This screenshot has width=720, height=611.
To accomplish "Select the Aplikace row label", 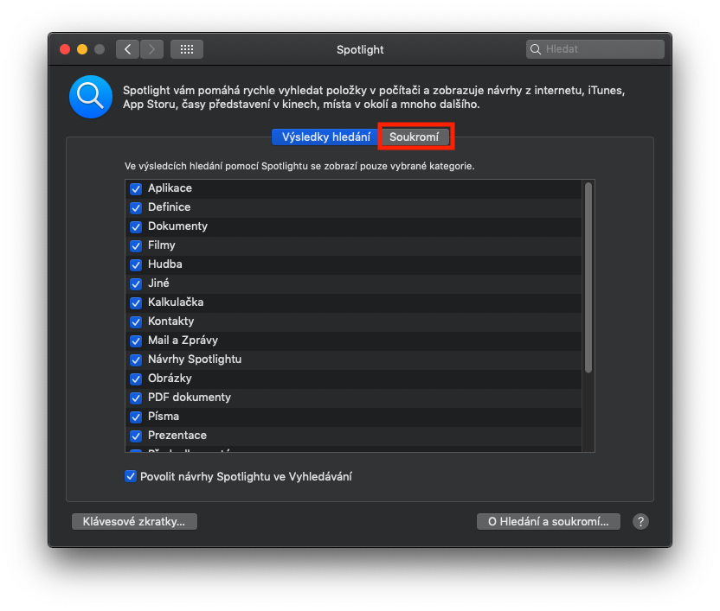I will 170,188.
